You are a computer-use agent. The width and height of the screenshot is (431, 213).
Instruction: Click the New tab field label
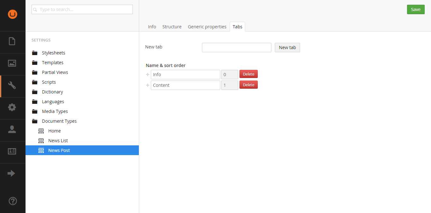(x=154, y=47)
